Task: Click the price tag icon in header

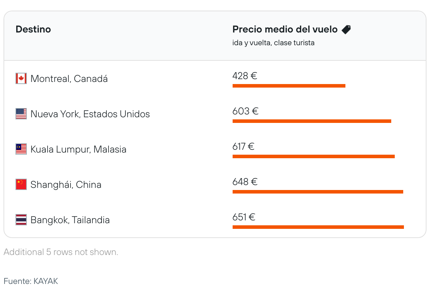Action: click(346, 30)
